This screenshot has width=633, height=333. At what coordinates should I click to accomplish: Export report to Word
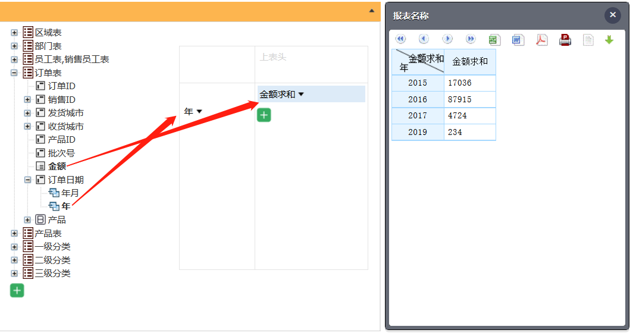(518, 40)
